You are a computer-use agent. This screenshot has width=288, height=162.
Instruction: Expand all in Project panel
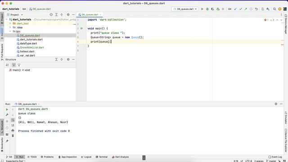pos(56,14)
